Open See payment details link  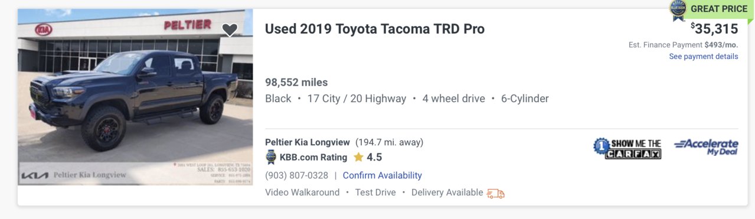click(x=703, y=57)
